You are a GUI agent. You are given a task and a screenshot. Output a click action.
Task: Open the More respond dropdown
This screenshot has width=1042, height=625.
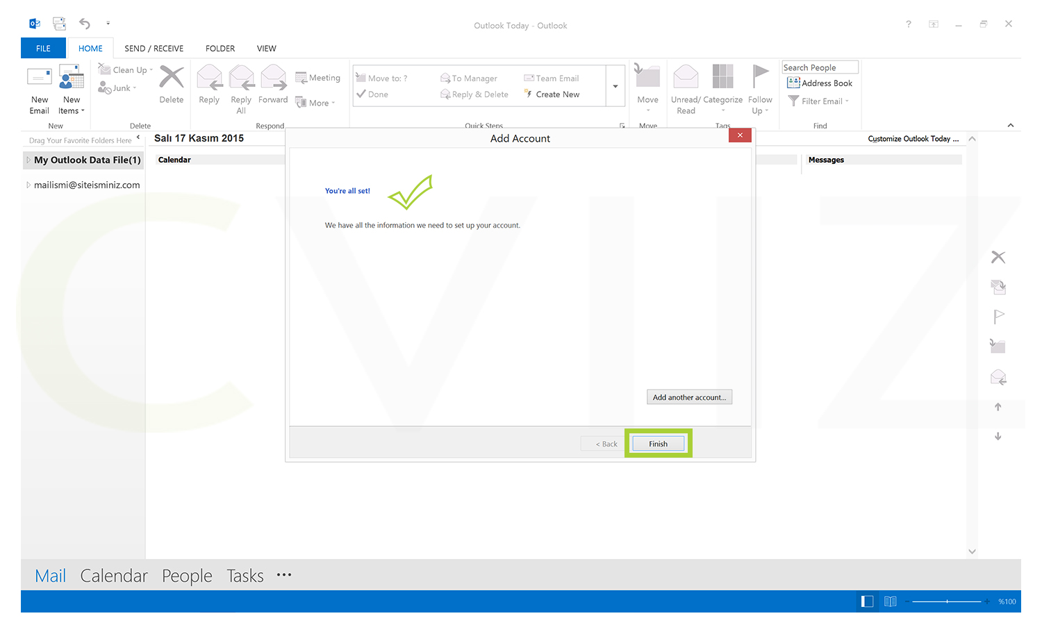click(315, 103)
